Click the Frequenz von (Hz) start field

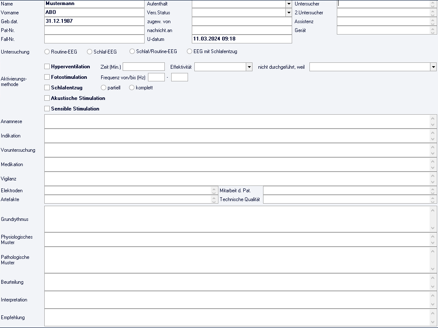156,78
